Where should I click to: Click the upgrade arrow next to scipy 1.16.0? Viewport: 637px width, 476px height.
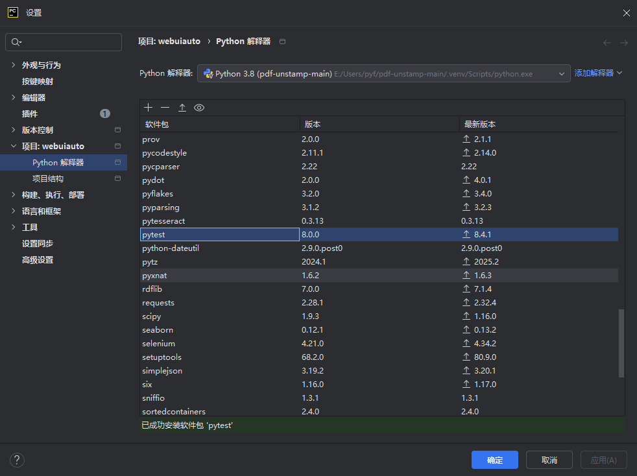[466, 316]
